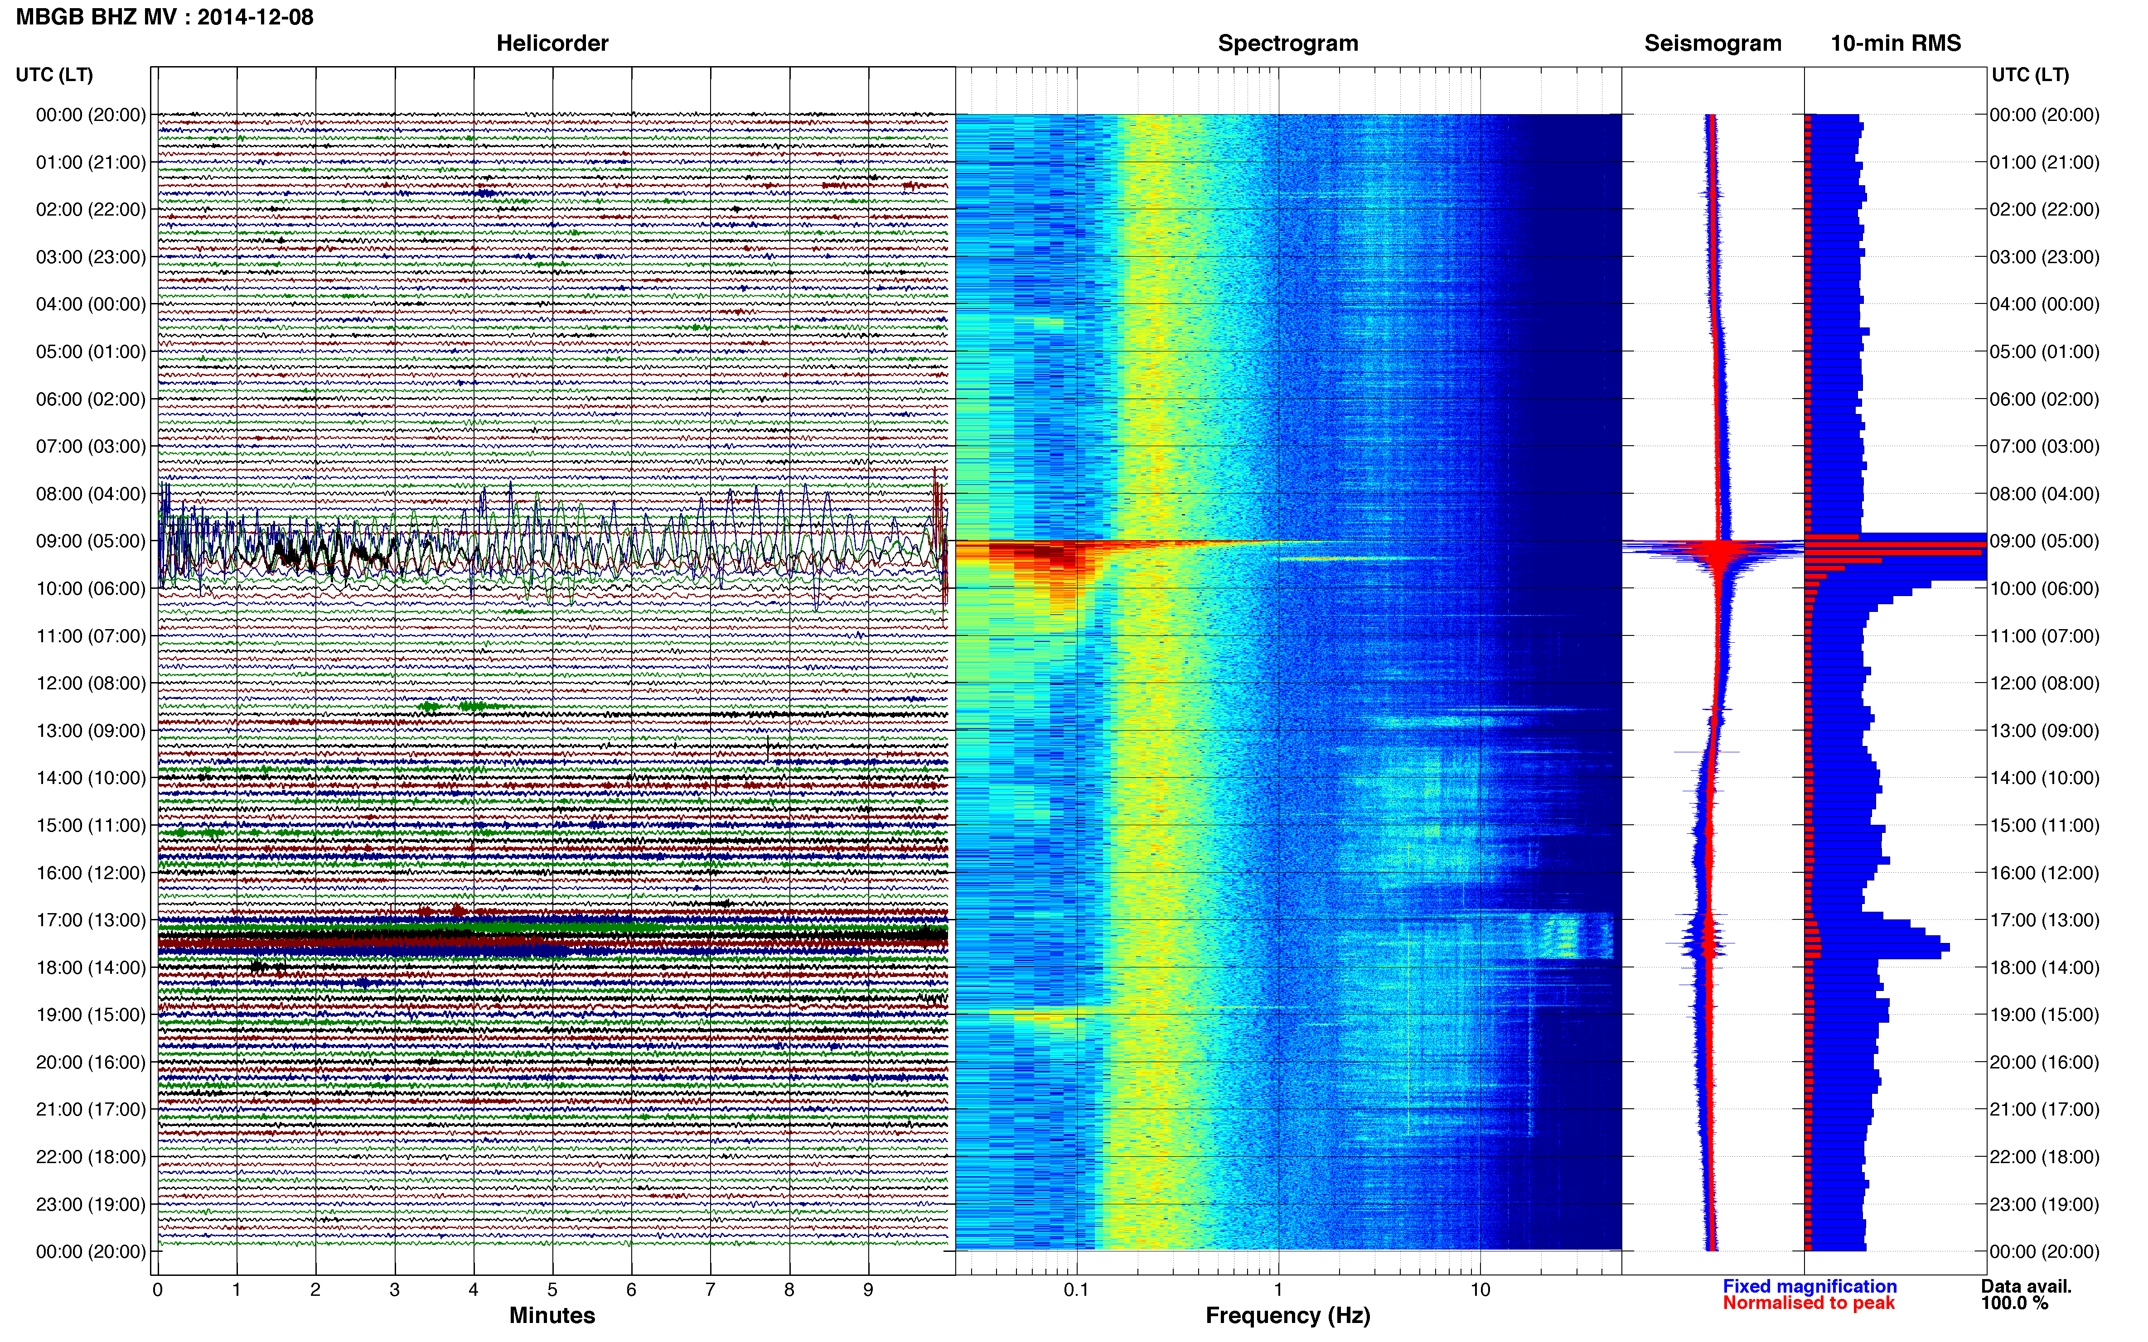Click RMS-side time label 22:00 (18:00)

pyautogui.click(x=2044, y=1156)
